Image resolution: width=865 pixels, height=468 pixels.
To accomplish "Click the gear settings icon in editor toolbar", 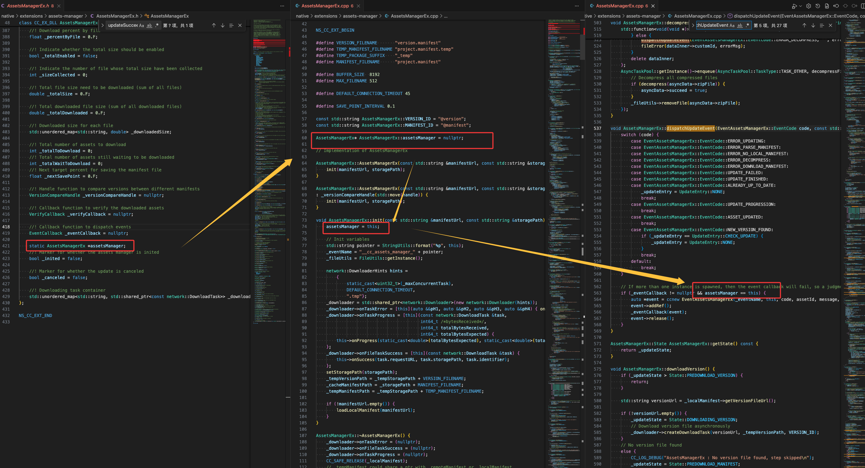I will [809, 6].
